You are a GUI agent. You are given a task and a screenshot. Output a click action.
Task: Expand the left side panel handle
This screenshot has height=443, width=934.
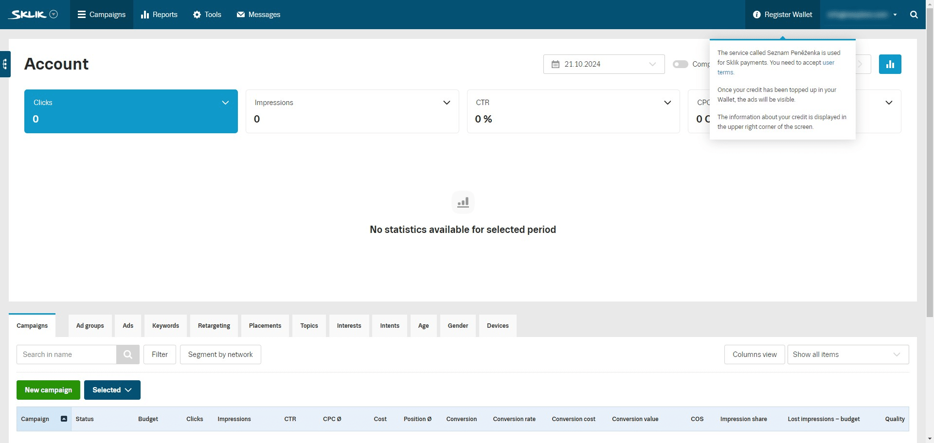point(5,64)
